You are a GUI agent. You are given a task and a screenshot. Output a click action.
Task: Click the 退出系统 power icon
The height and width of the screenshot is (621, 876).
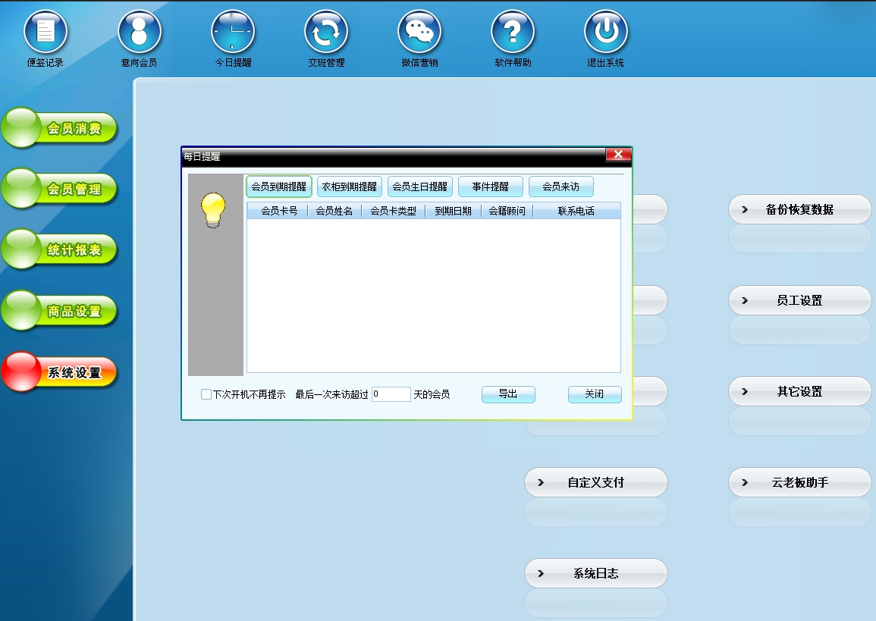tap(605, 33)
